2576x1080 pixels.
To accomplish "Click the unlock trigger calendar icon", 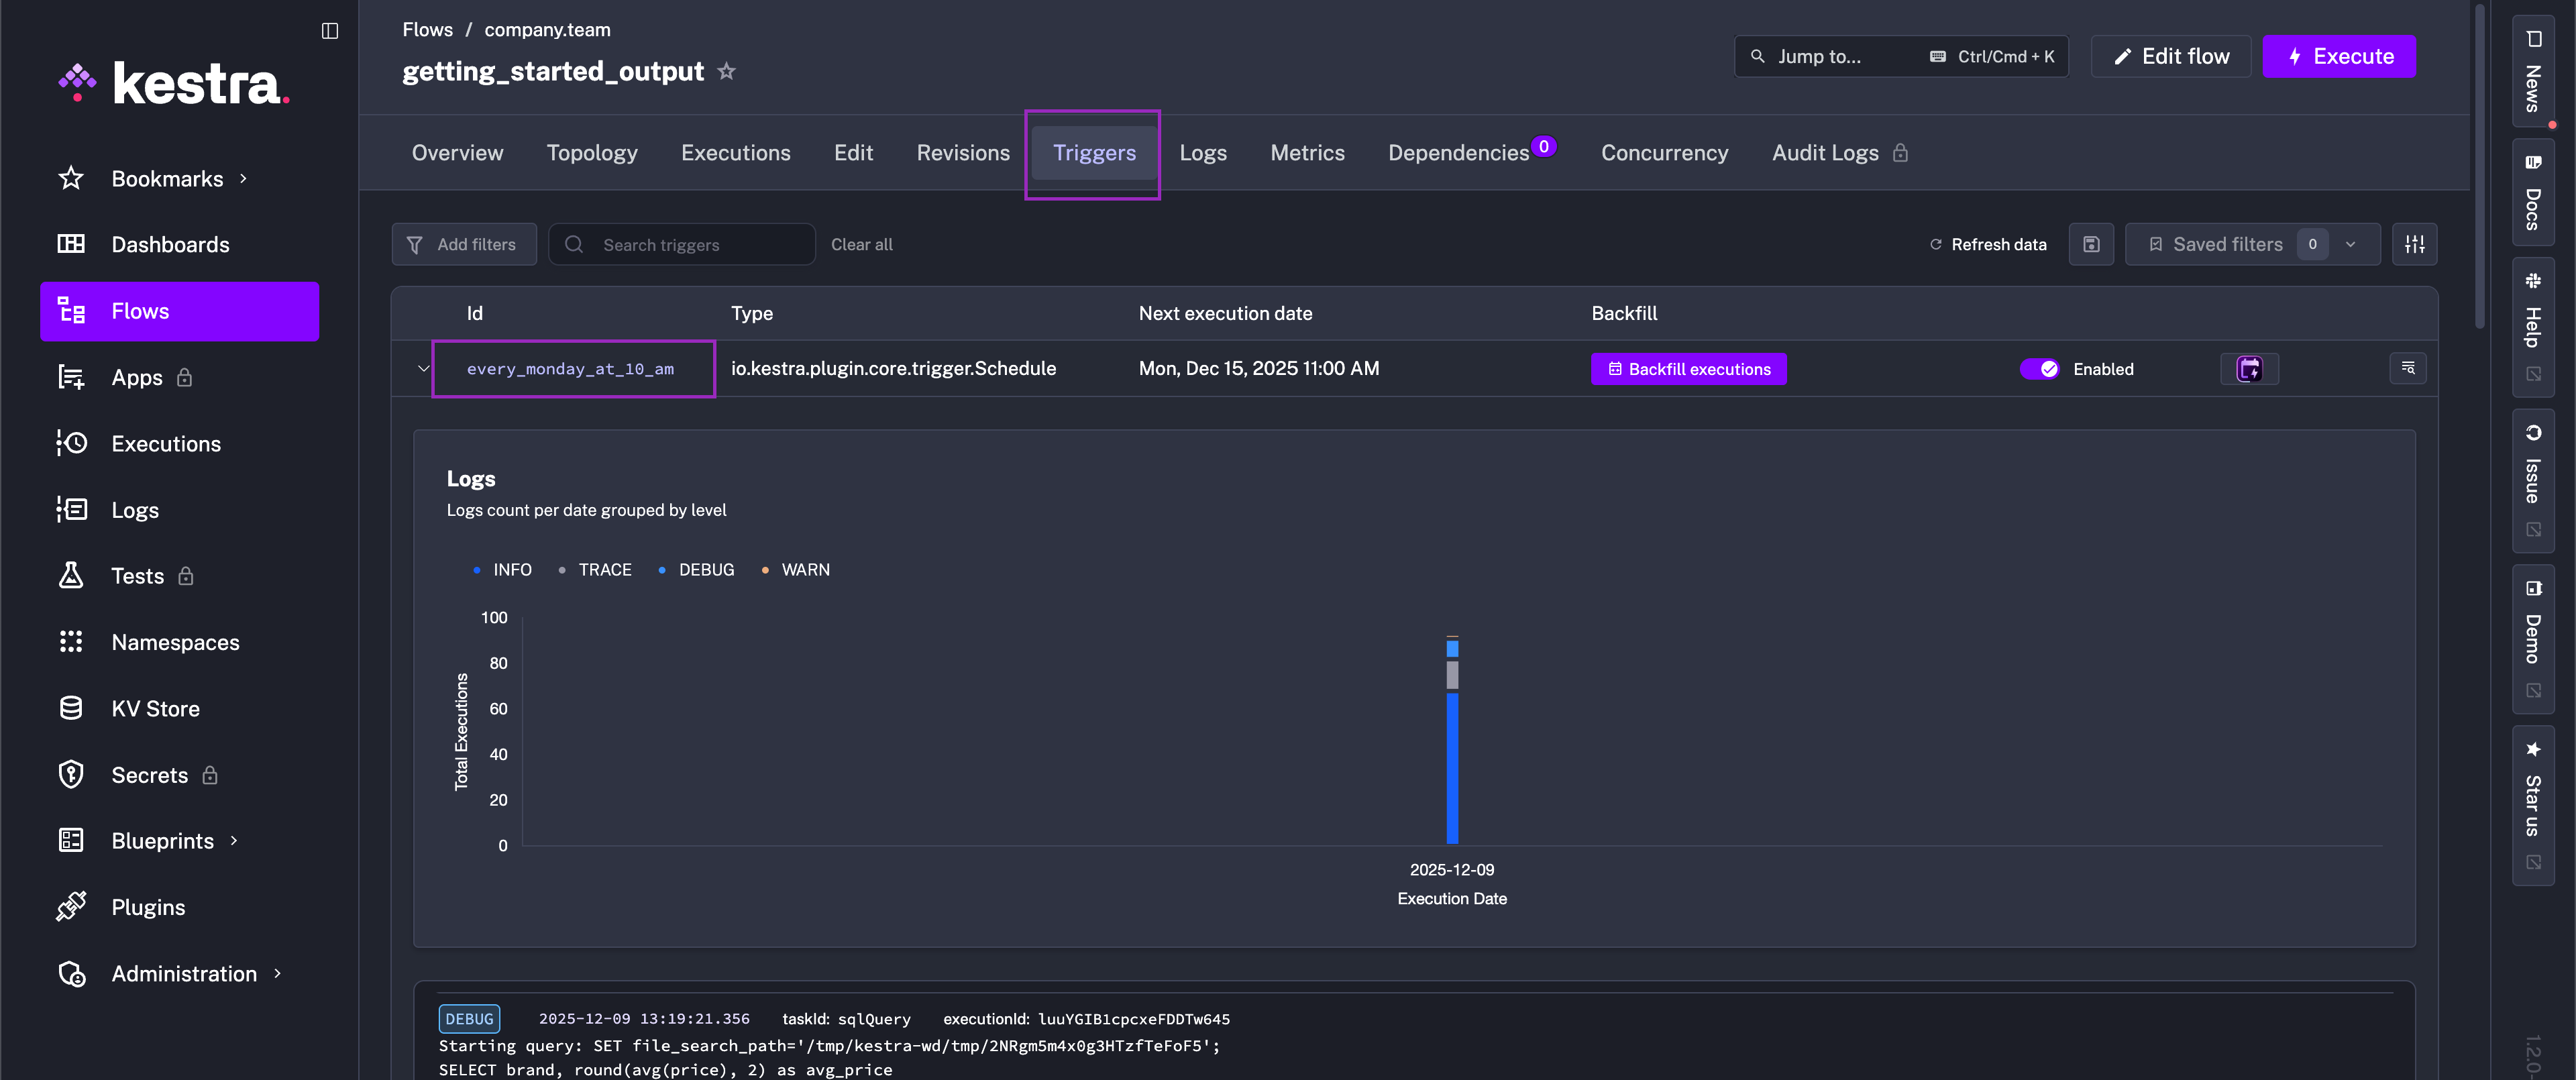I will 2249,369.
